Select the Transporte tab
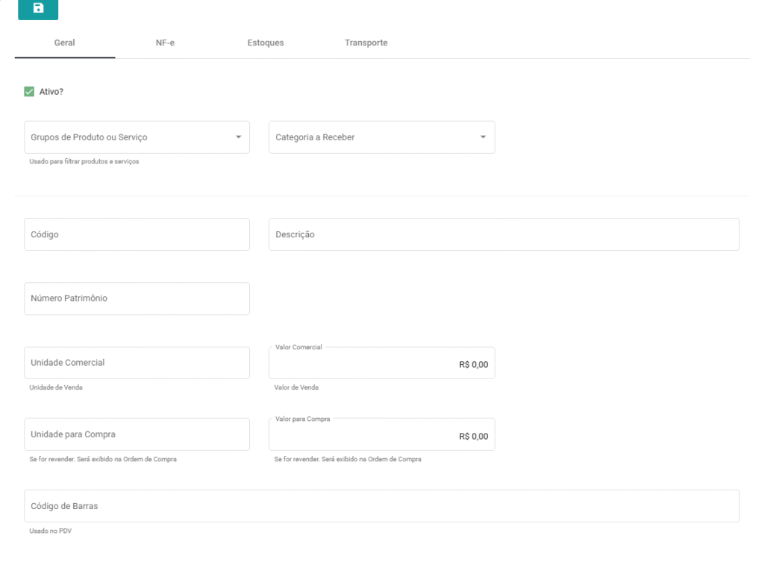The width and height of the screenshot is (764, 562). pos(366,43)
